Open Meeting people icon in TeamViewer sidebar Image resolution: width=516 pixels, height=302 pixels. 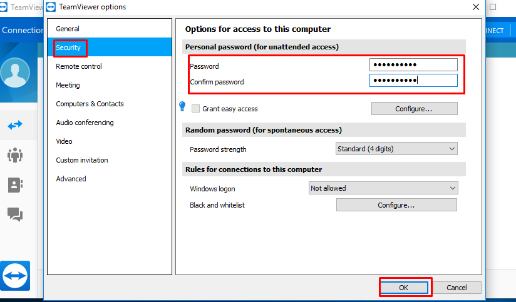[15, 155]
